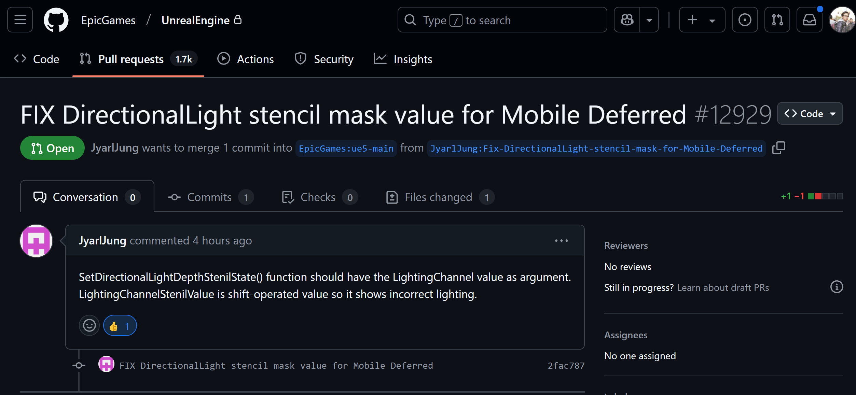Open the Code dropdown beside PR title
Image resolution: width=856 pixels, height=395 pixels.
coord(810,114)
